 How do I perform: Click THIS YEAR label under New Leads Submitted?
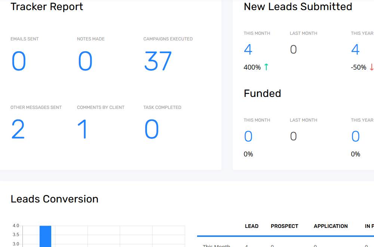click(x=362, y=33)
